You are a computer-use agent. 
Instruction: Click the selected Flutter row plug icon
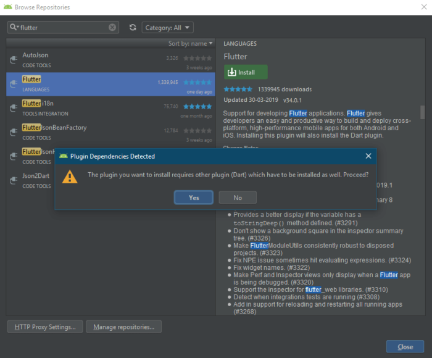click(14, 84)
